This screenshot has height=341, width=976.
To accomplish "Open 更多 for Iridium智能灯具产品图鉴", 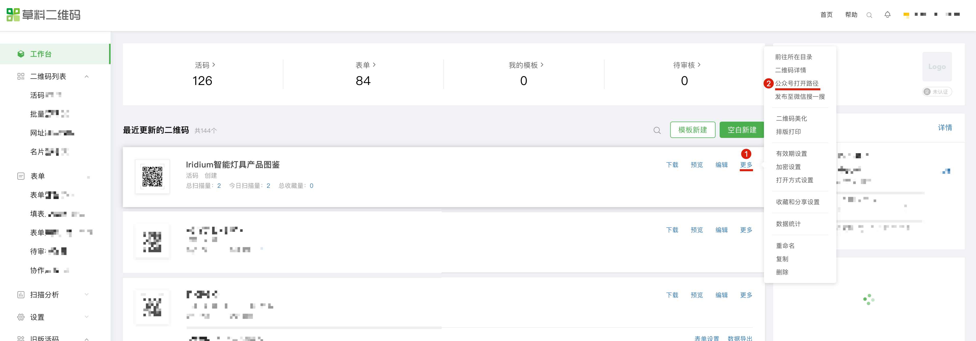I will (x=746, y=165).
